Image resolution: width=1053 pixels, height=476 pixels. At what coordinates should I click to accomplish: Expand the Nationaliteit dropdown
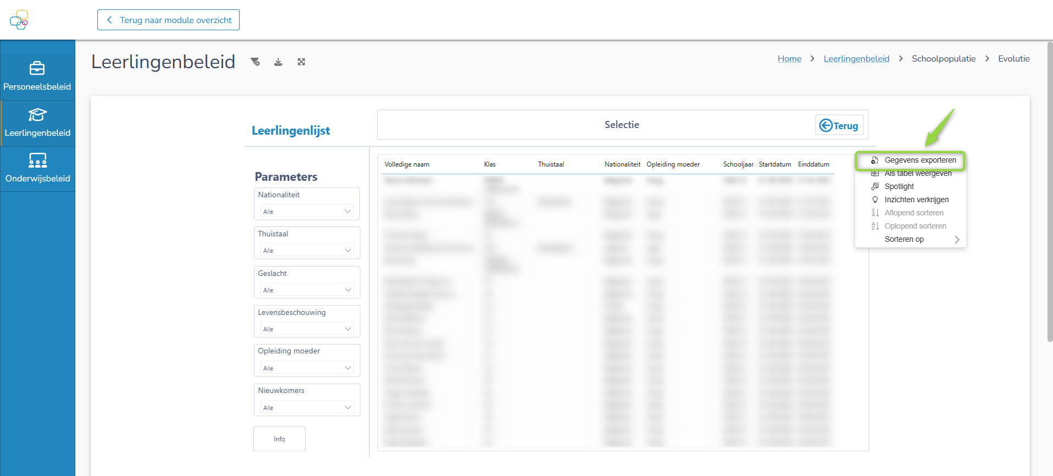(307, 212)
